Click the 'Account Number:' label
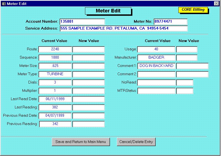 [x=42, y=22]
